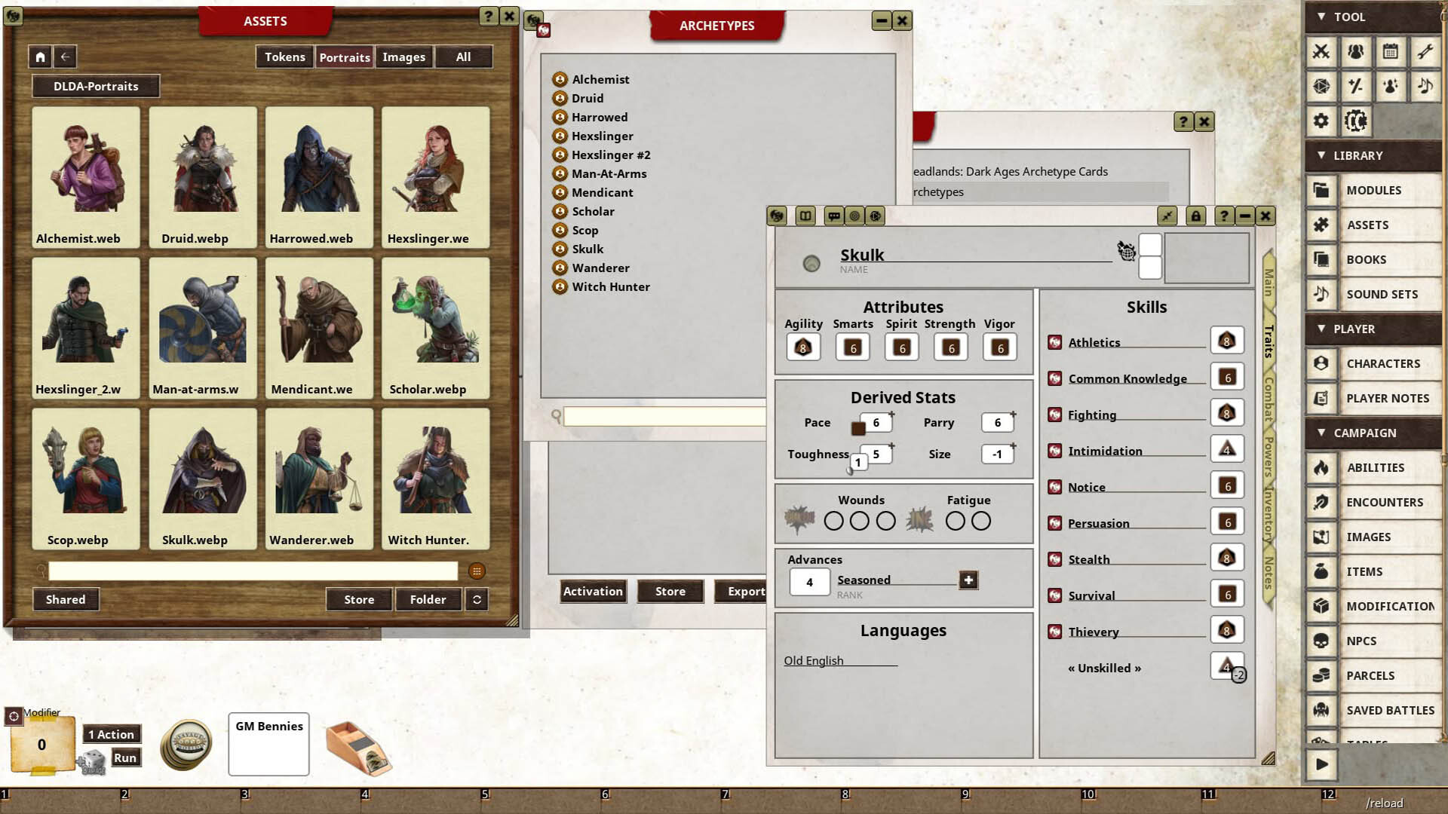Open the Party Sheet icon in Tool panel
Image resolution: width=1448 pixels, height=814 pixels.
(x=1355, y=52)
